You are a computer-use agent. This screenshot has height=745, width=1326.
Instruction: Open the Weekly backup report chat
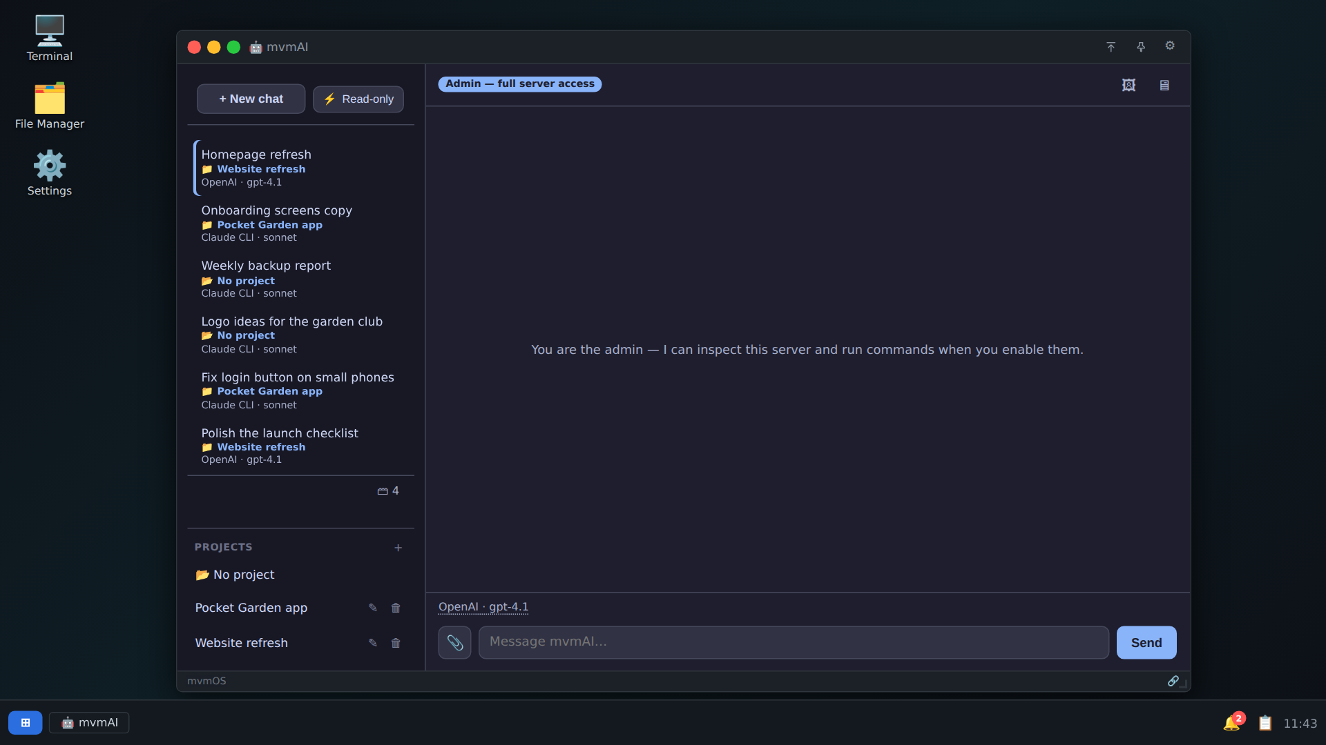pos(302,279)
